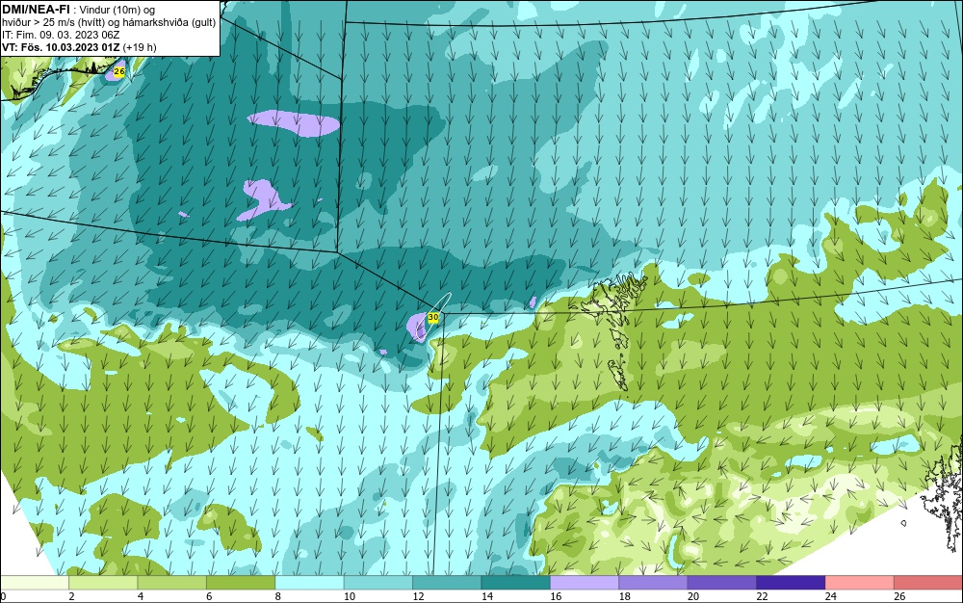This screenshot has height=603, width=963.
Task: Select the 16-18 m/s lavender legend swatch
Action: point(585,583)
